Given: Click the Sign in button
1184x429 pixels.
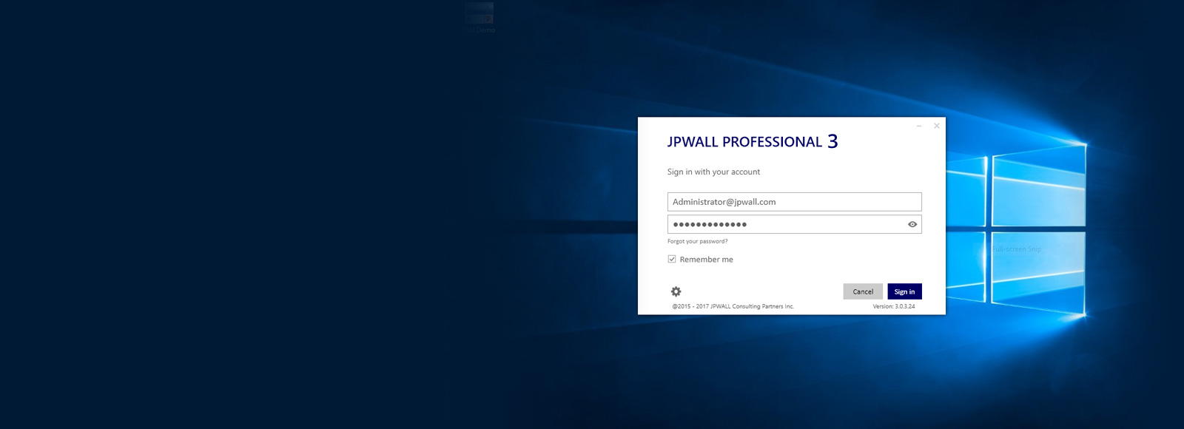Looking at the screenshot, I should [904, 291].
